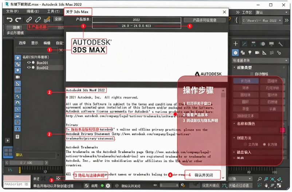Open the Create panel plus icon
The height and width of the screenshot is (192, 292).
point(236,44)
